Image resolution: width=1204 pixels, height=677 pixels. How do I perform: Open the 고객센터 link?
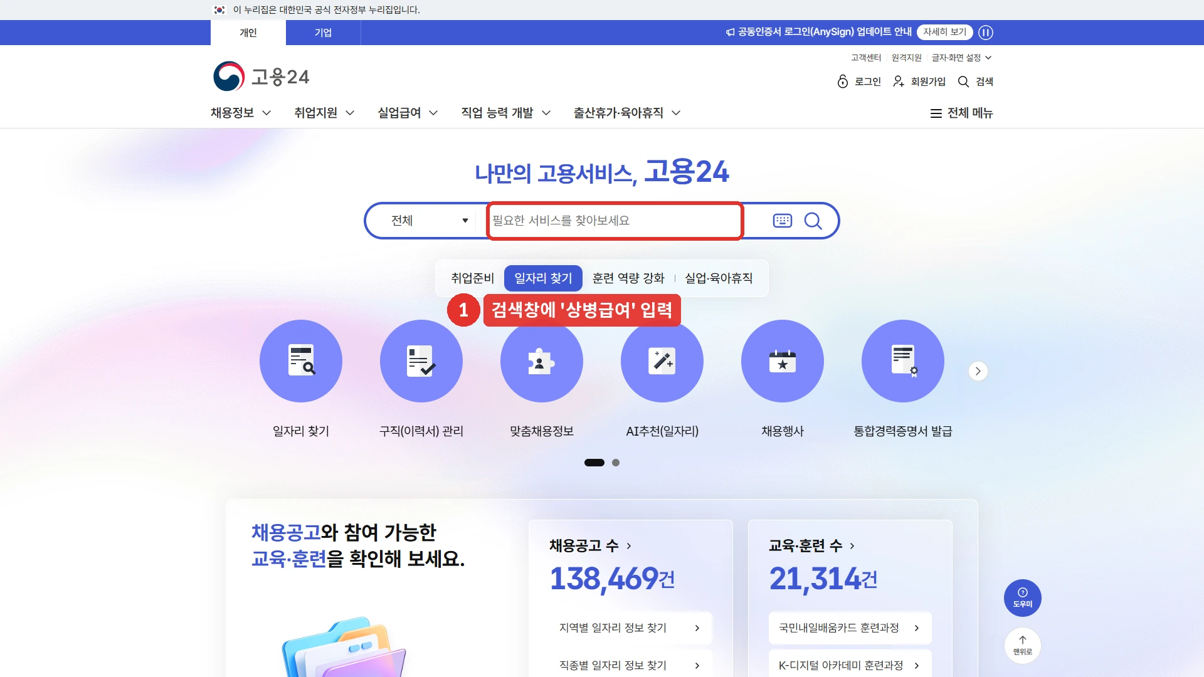(x=866, y=58)
